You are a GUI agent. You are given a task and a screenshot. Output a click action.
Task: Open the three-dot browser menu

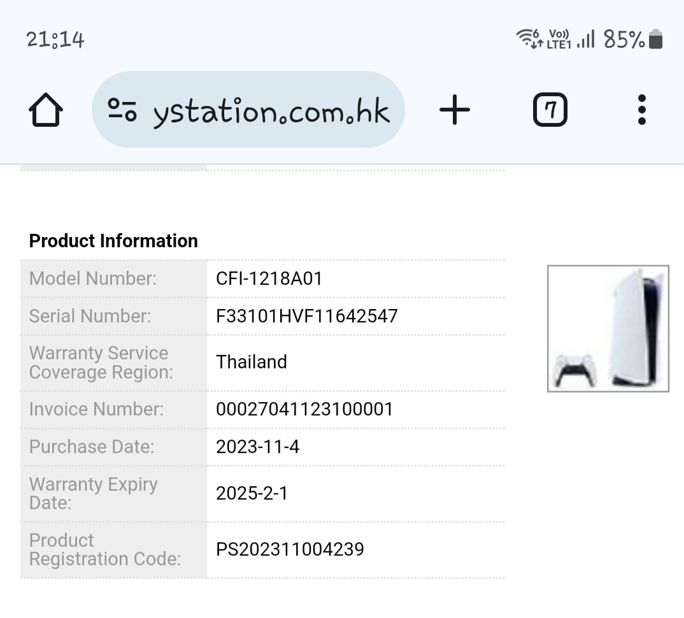click(642, 110)
